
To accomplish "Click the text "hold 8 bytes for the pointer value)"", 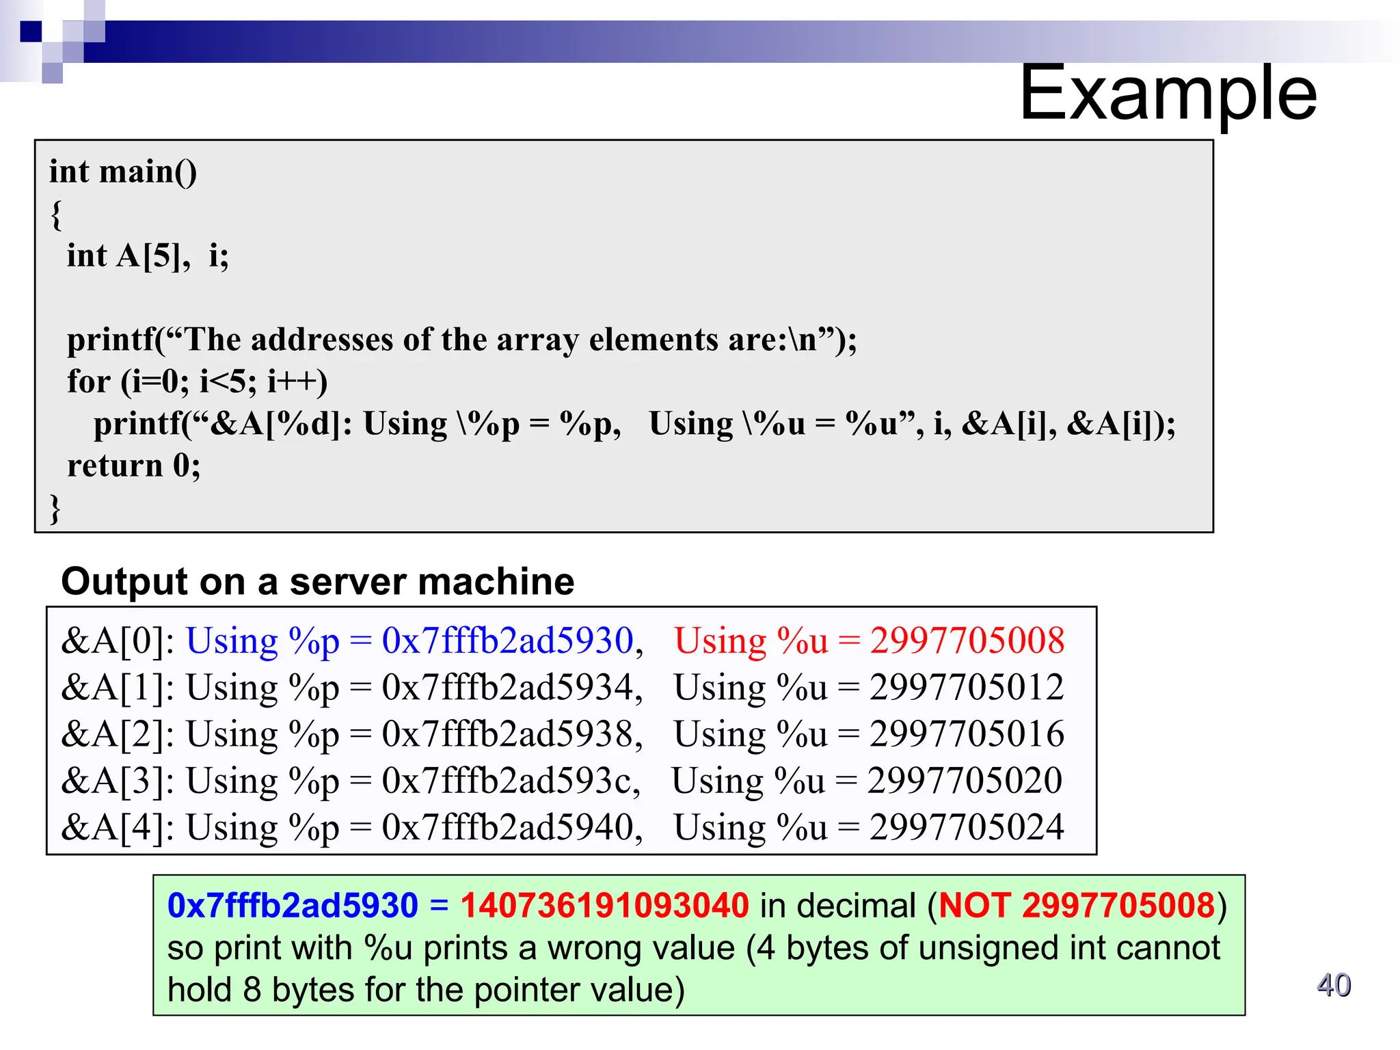I will 426,991.
